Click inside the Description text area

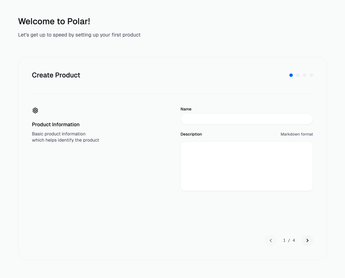pyautogui.click(x=247, y=166)
